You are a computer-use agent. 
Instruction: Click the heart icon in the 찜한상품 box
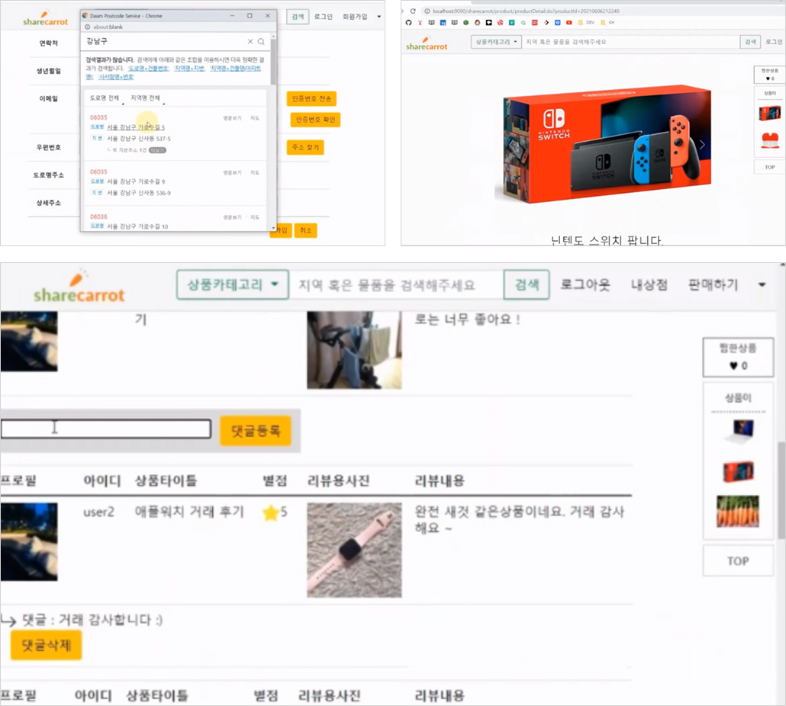(x=733, y=365)
